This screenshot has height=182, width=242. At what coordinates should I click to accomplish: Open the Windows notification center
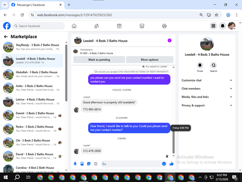click(235, 177)
